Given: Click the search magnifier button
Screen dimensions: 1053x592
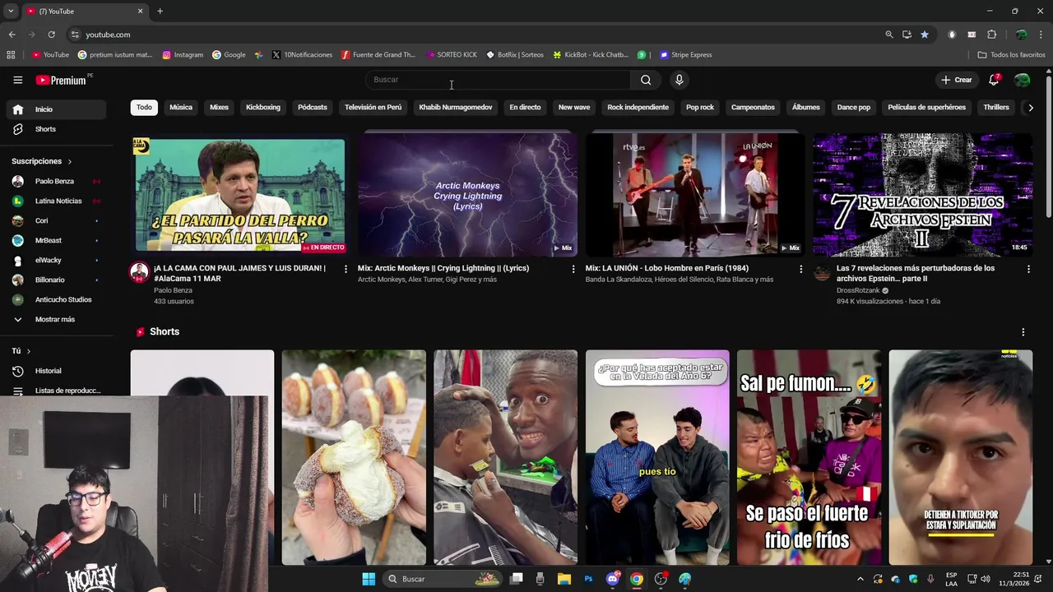Looking at the screenshot, I should pyautogui.click(x=646, y=80).
